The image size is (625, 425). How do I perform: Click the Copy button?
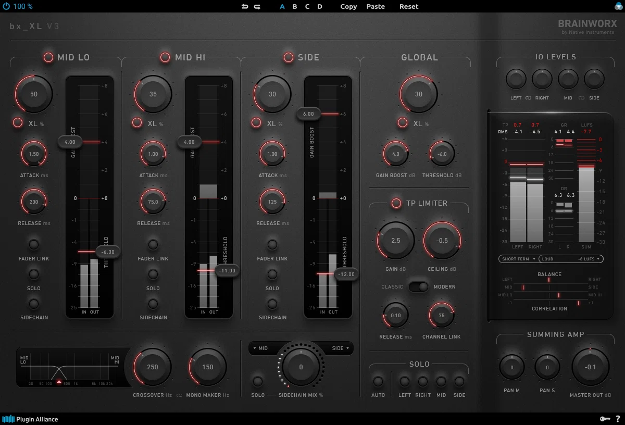pos(348,7)
